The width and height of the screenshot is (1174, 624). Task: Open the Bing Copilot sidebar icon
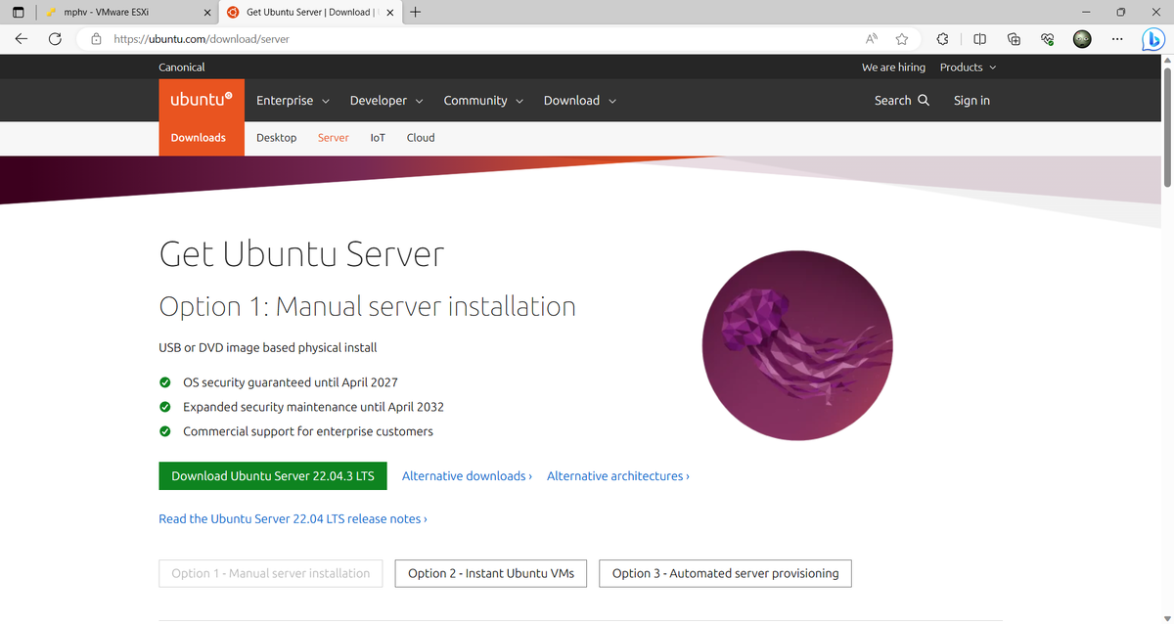pyautogui.click(x=1152, y=39)
